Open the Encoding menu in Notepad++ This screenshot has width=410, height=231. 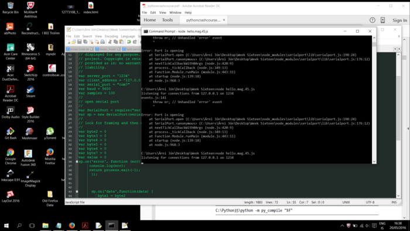tap(111, 36)
